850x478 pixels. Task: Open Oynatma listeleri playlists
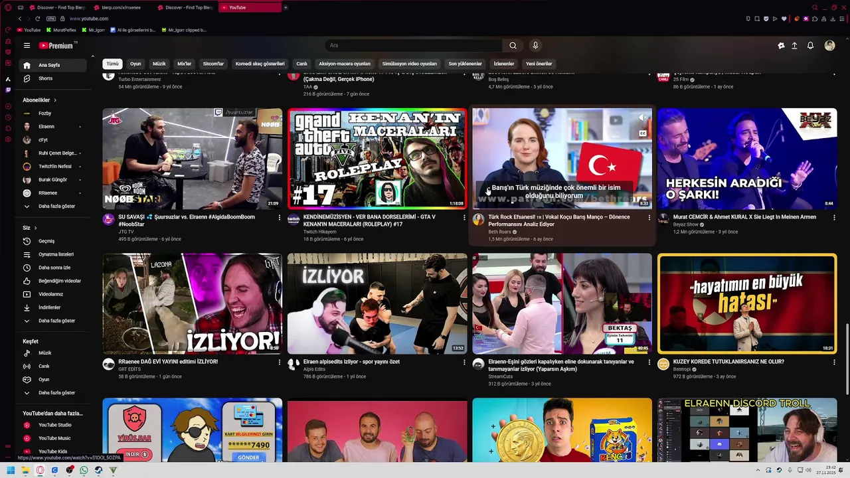tap(52, 254)
